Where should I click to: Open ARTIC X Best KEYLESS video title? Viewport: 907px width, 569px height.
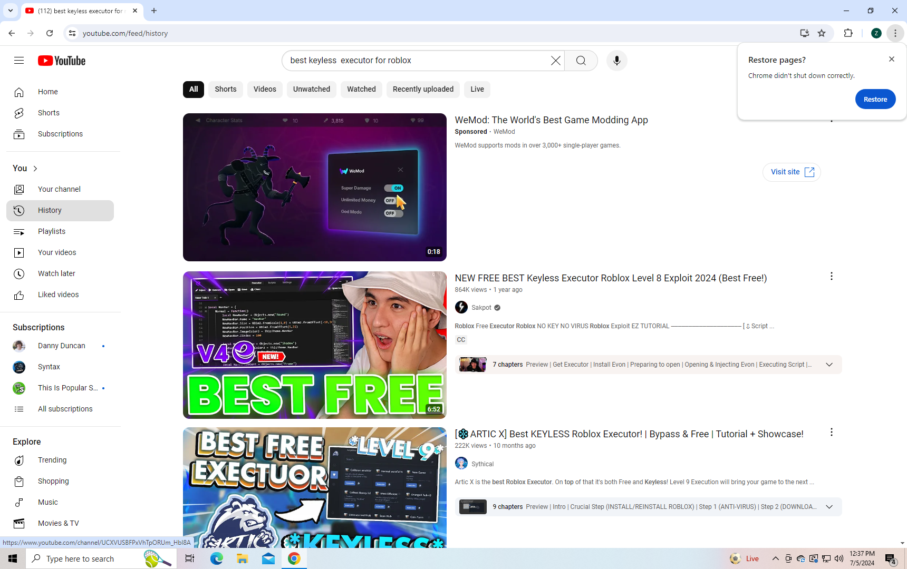[x=629, y=434]
